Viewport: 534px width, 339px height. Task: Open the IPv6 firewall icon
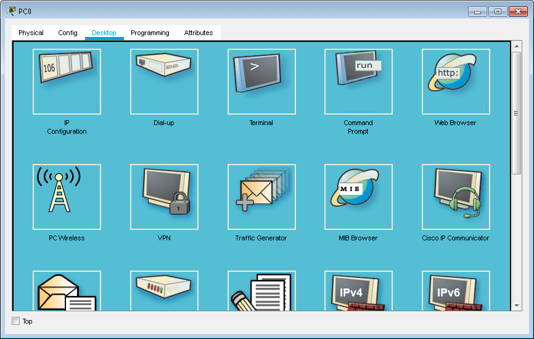pos(456,291)
